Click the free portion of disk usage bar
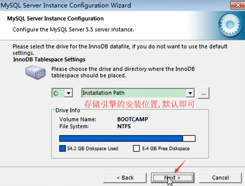The width and height of the screenshot is (245, 186). click(x=189, y=138)
